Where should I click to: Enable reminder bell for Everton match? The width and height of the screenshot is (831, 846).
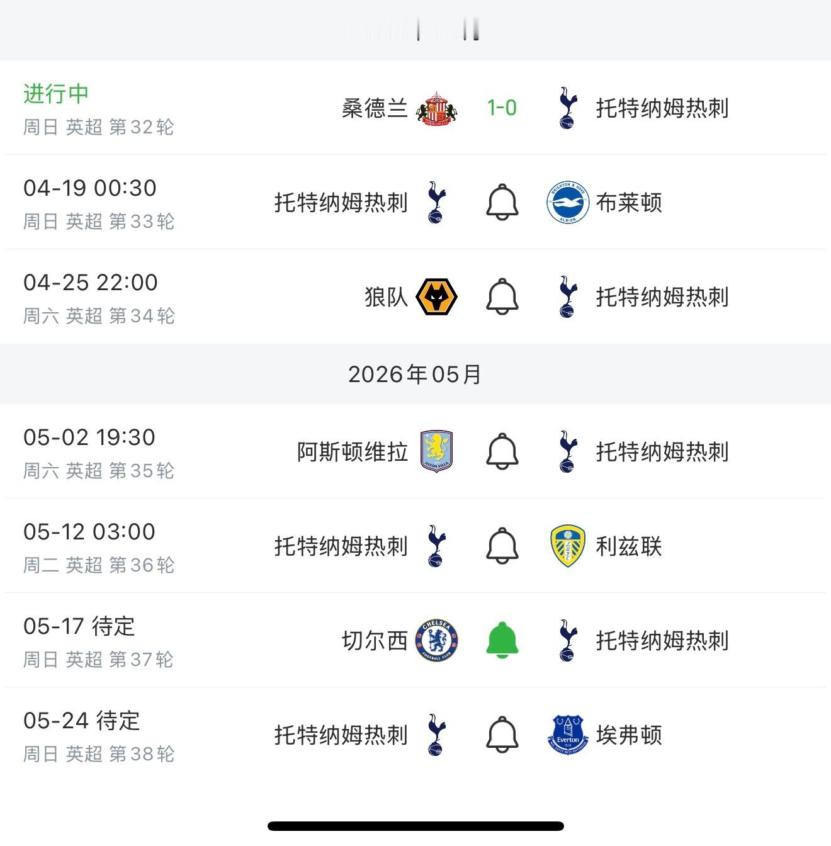tap(502, 735)
